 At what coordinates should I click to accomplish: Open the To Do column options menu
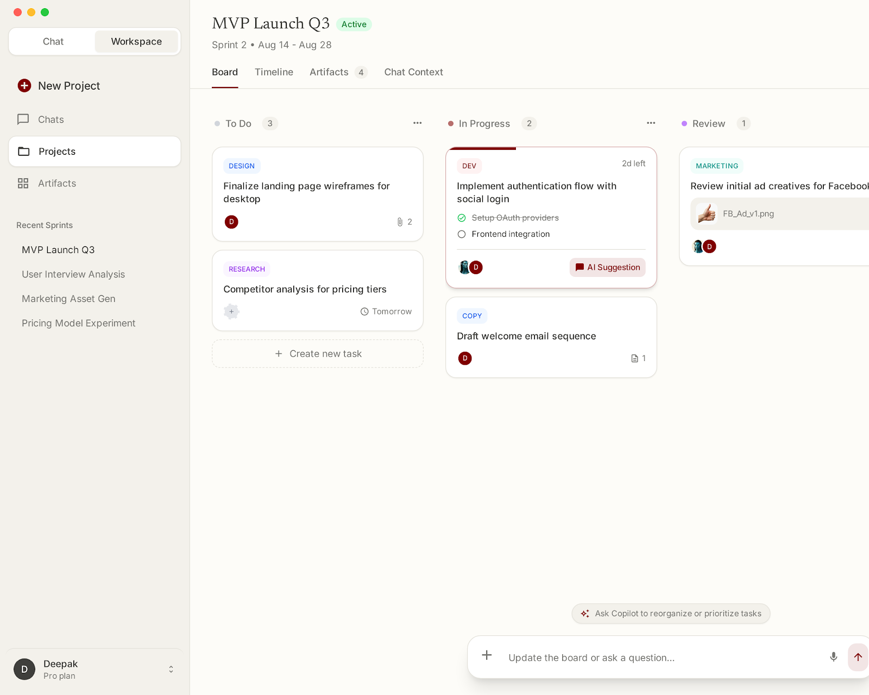[x=417, y=123]
